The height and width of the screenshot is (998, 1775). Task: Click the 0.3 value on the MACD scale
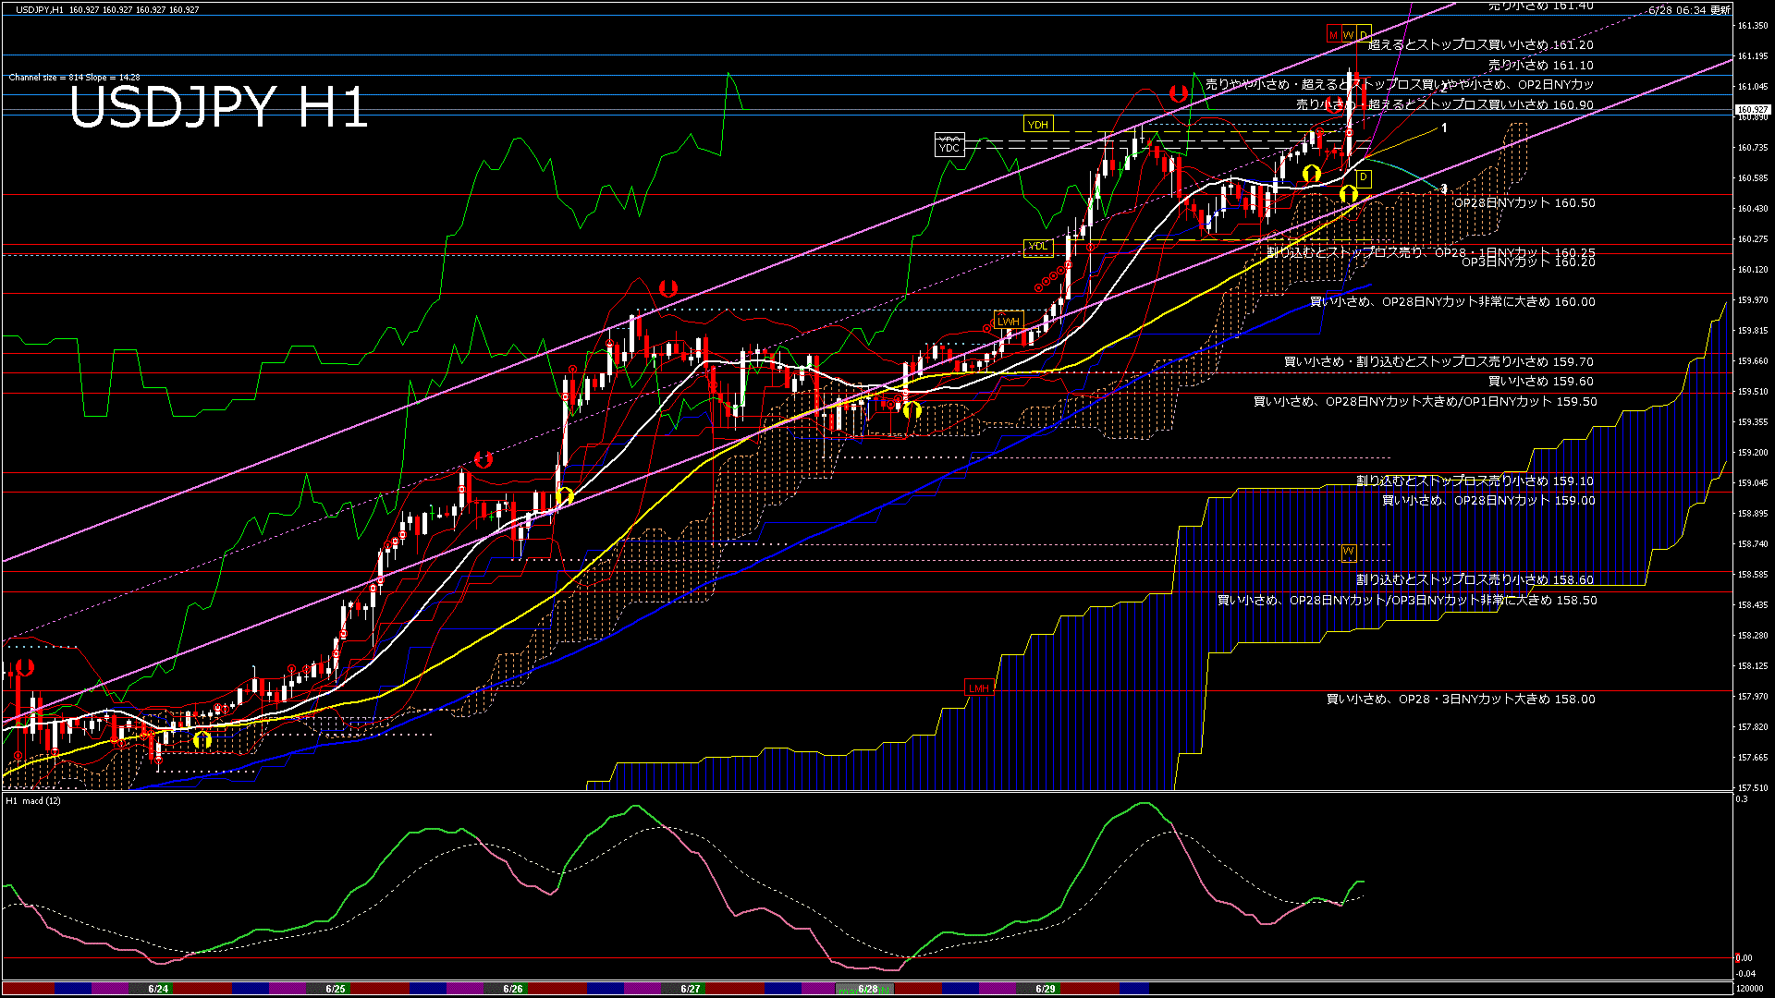1742,799
